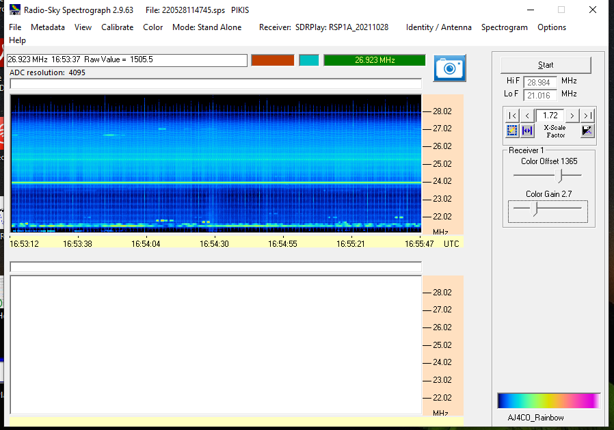614x430 pixels.
Task: Open the File menu
Action: click(x=15, y=27)
